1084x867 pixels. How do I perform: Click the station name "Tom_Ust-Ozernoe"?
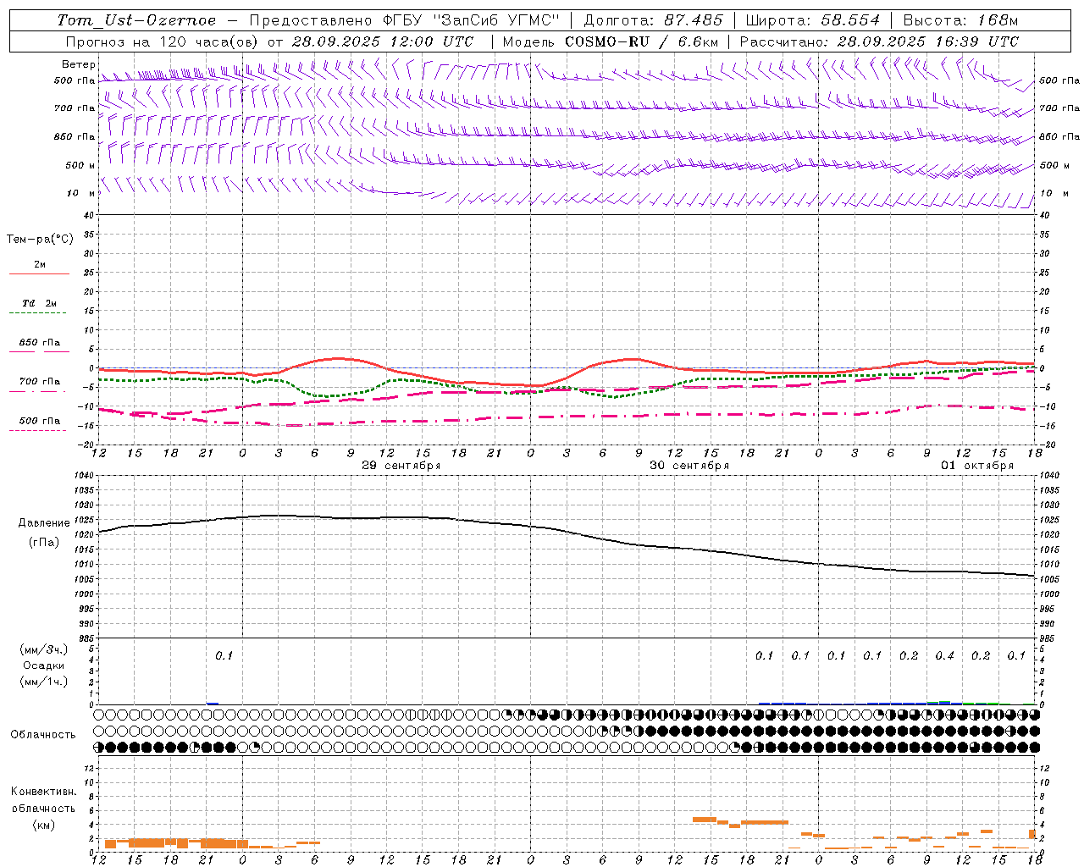coord(136,20)
